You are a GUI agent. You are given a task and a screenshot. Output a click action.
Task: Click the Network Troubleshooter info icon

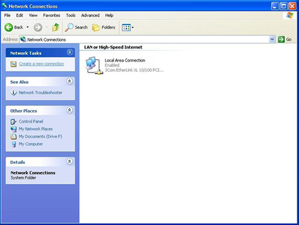[x=13, y=93]
